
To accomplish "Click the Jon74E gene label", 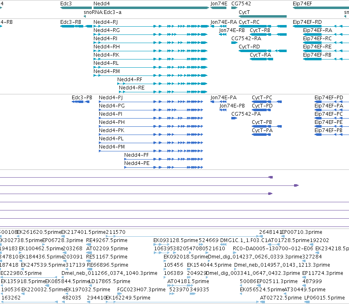I will [x=219, y=4].
